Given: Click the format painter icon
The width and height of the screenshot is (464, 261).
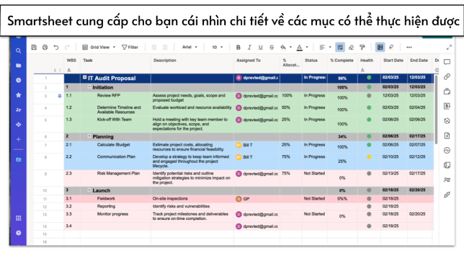Looking at the screenshot, I should [362, 48].
